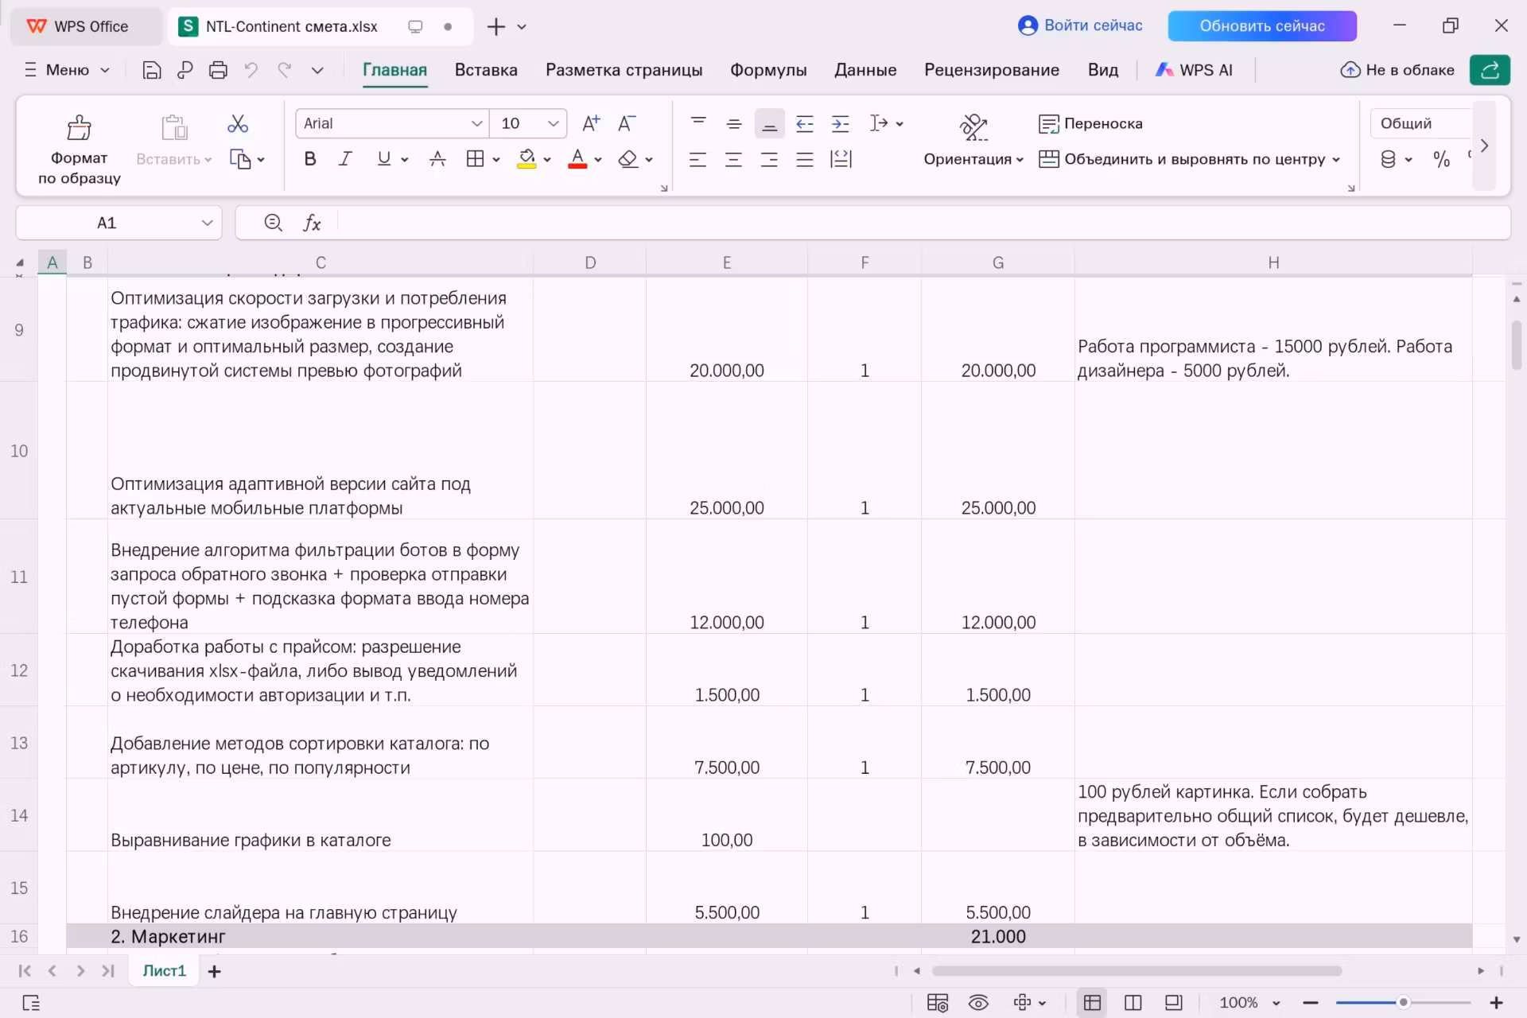Click the zoom slider handle

coord(1404,1003)
